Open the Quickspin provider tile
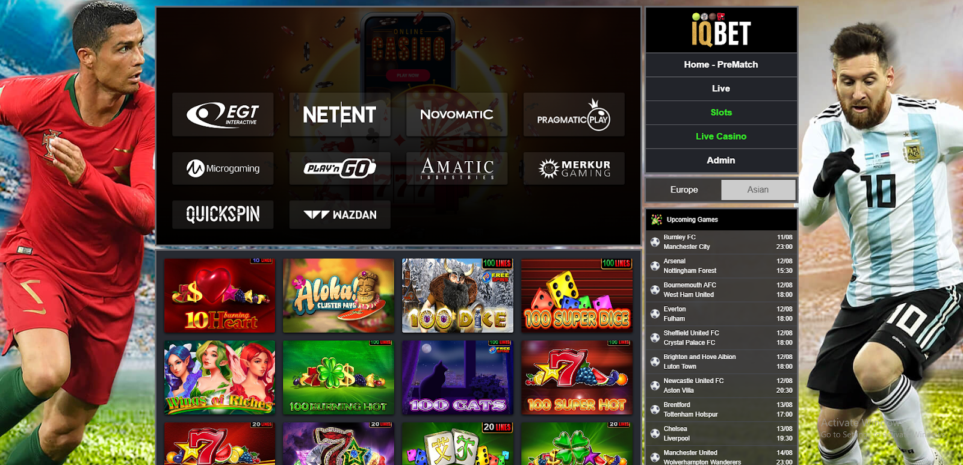This screenshot has width=963, height=465. [223, 214]
